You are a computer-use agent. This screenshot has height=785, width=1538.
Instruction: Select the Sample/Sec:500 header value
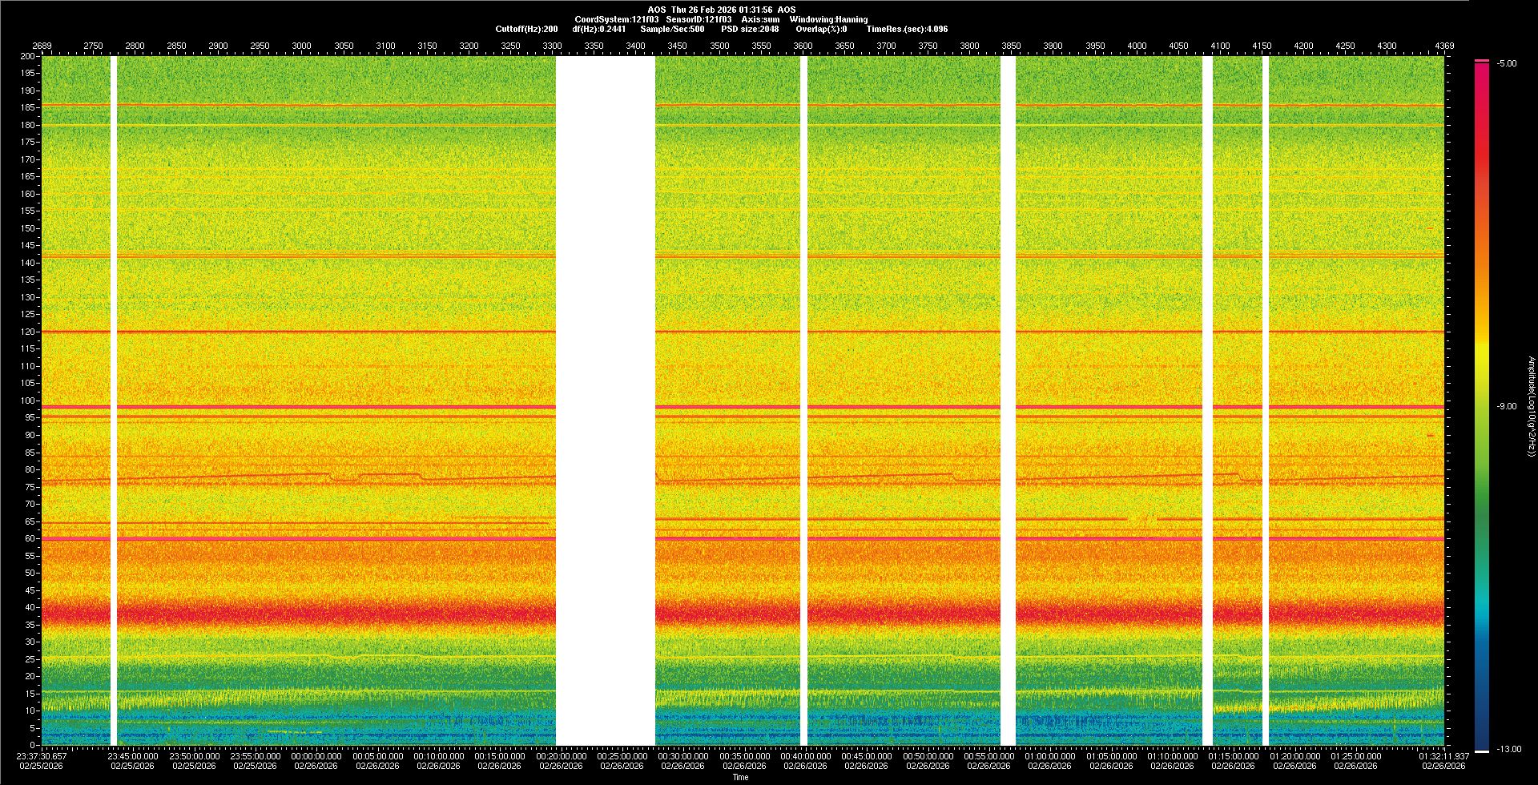tap(672, 29)
